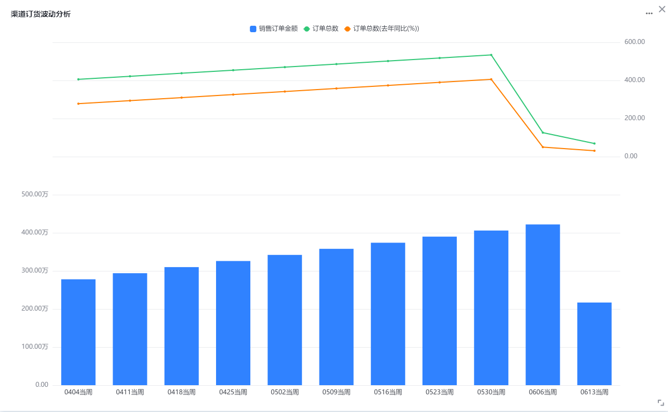
Task: Click the 600.00 right axis label
Action: [634, 42]
